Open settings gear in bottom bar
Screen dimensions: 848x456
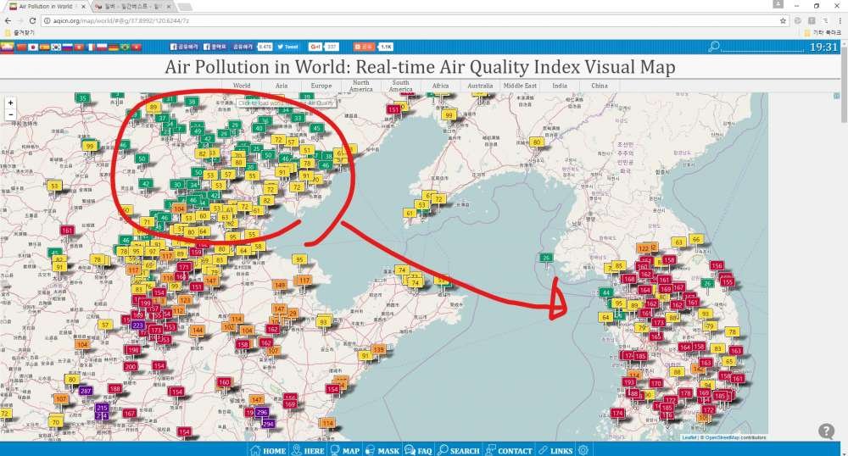point(583,450)
